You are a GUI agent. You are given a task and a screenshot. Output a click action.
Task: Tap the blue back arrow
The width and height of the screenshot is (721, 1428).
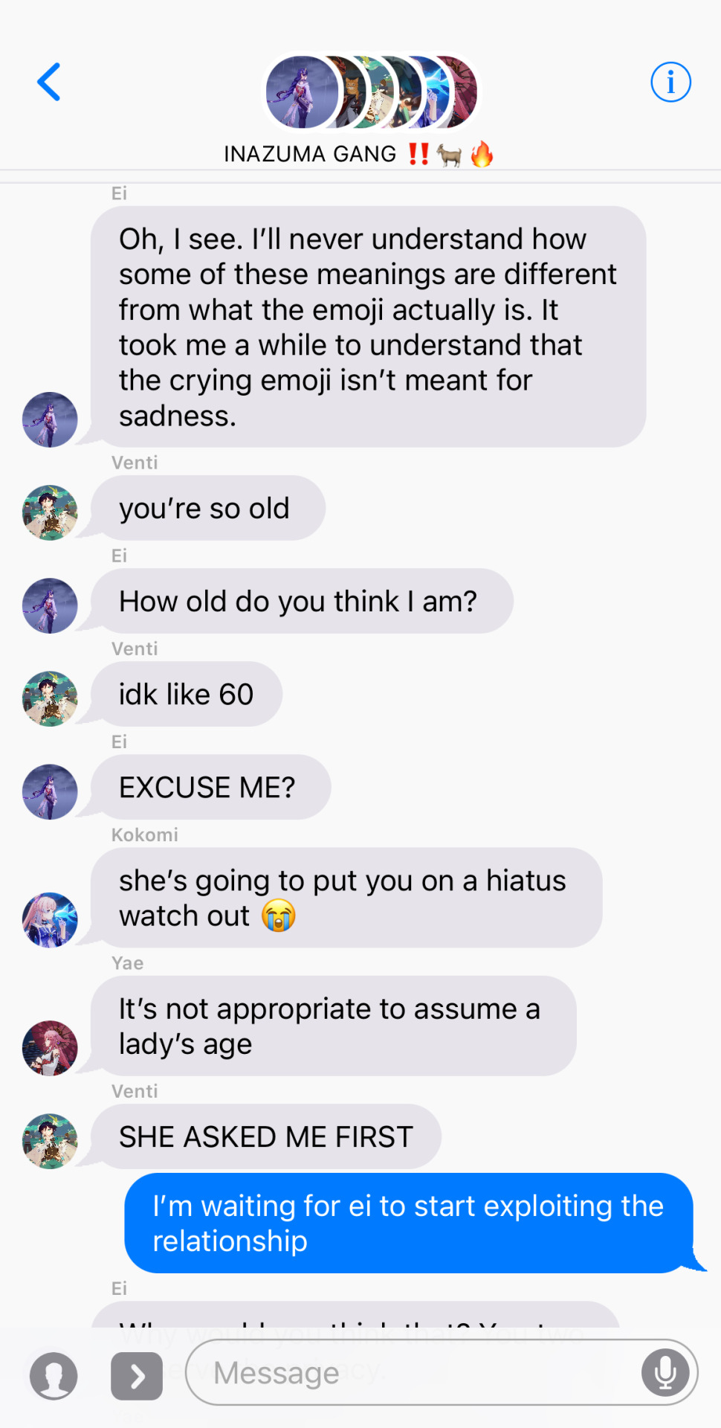pyautogui.click(x=48, y=82)
